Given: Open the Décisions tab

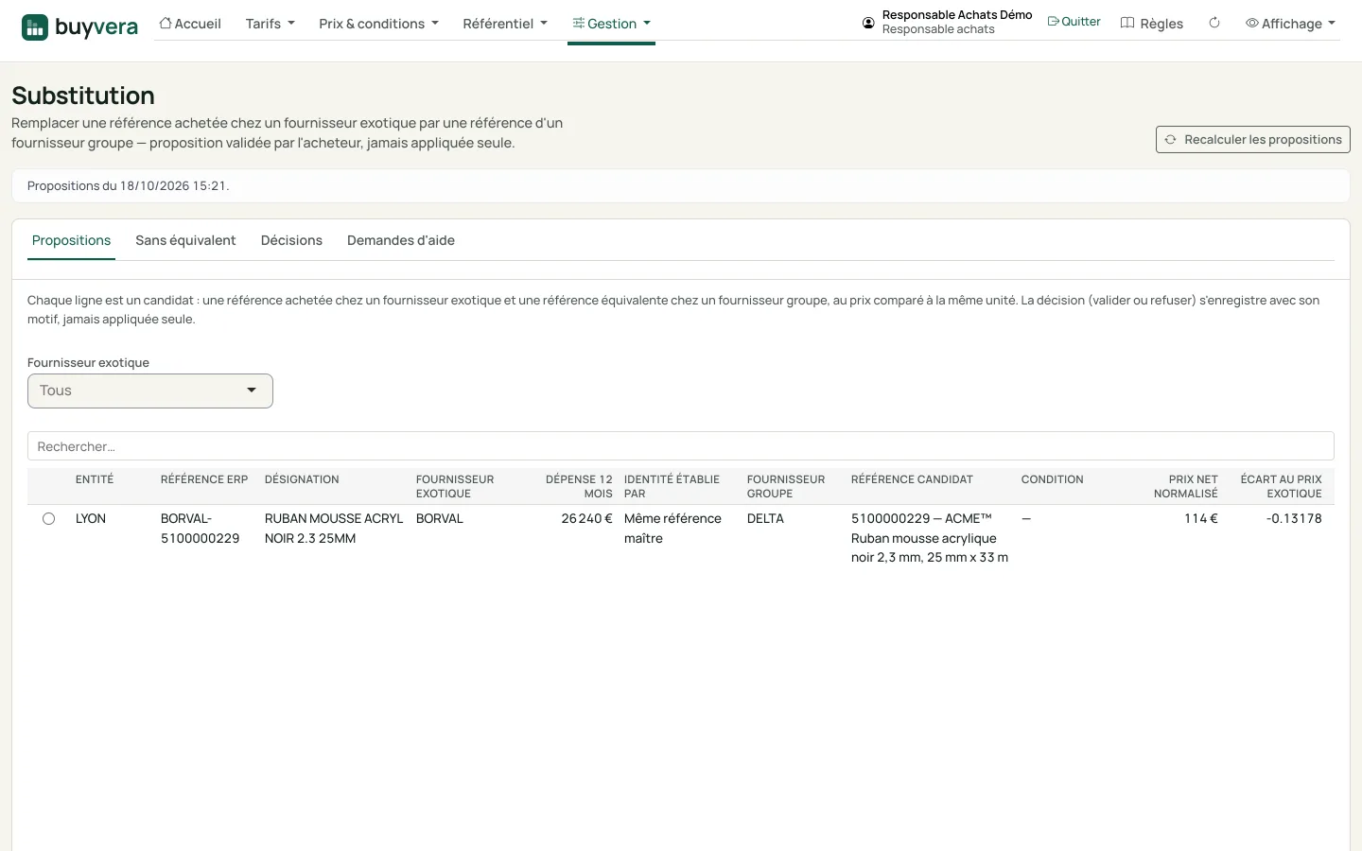Looking at the screenshot, I should (291, 240).
